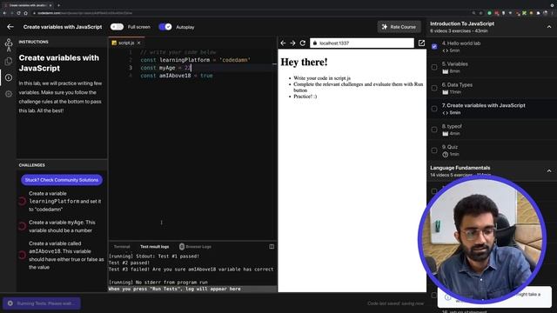Image resolution: width=557 pixels, height=313 pixels.
Task: Click the status icon for the amIAbove18 challenge
Action: click(x=22, y=255)
